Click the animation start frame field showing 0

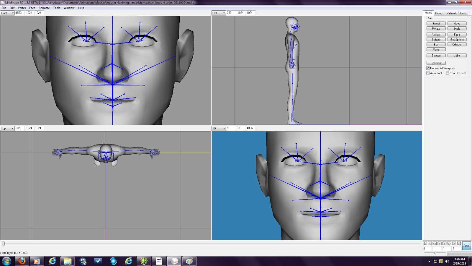coord(427,249)
